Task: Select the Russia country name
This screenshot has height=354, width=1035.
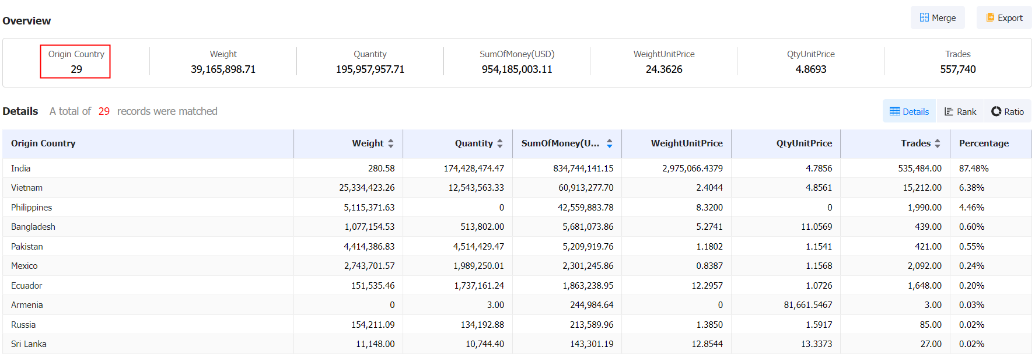Action: pos(23,325)
